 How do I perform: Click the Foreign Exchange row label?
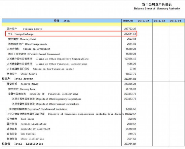pos(21,34)
